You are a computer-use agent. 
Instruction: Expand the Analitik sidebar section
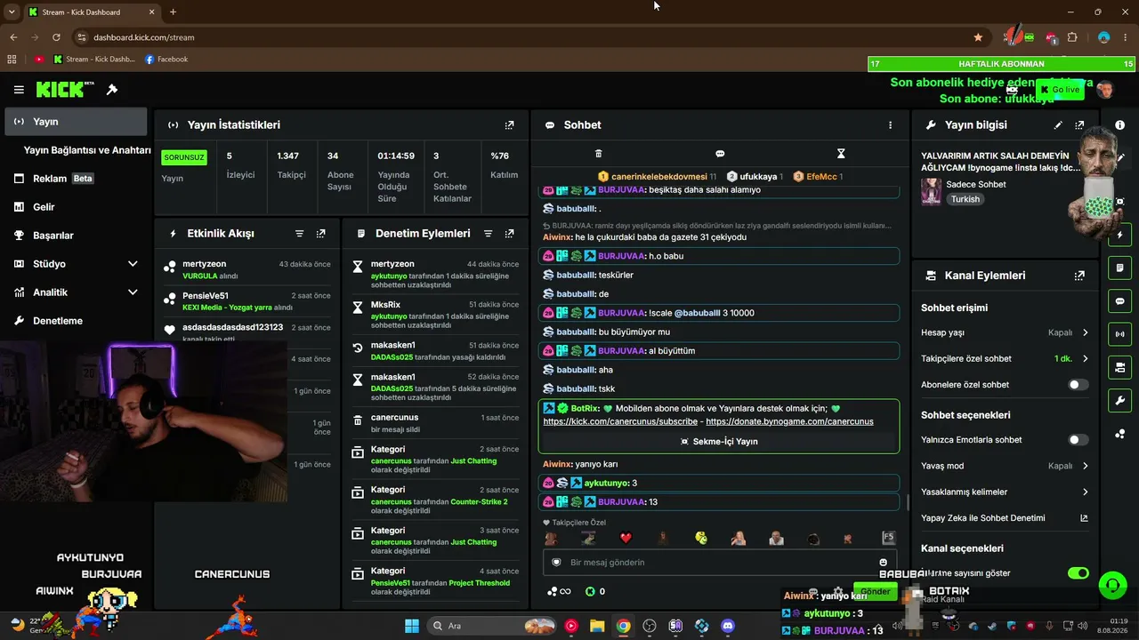click(133, 292)
